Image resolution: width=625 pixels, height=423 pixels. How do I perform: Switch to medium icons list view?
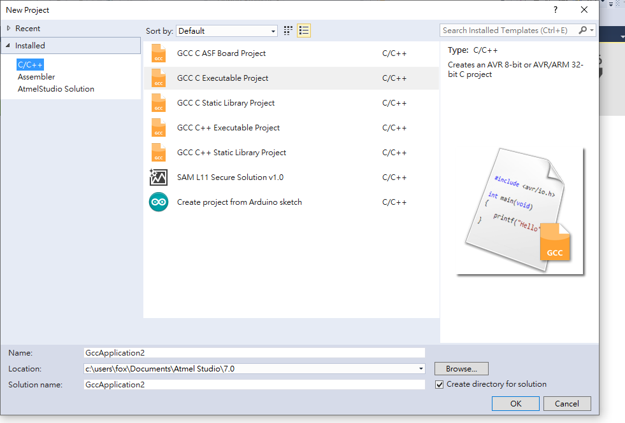304,31
